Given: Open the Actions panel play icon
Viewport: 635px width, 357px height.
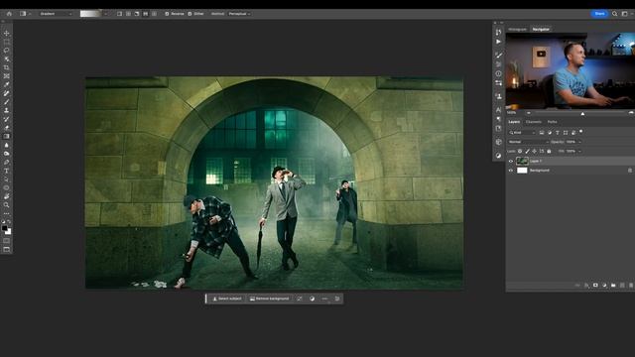Looking at the screenshot, I should [498, 42].
